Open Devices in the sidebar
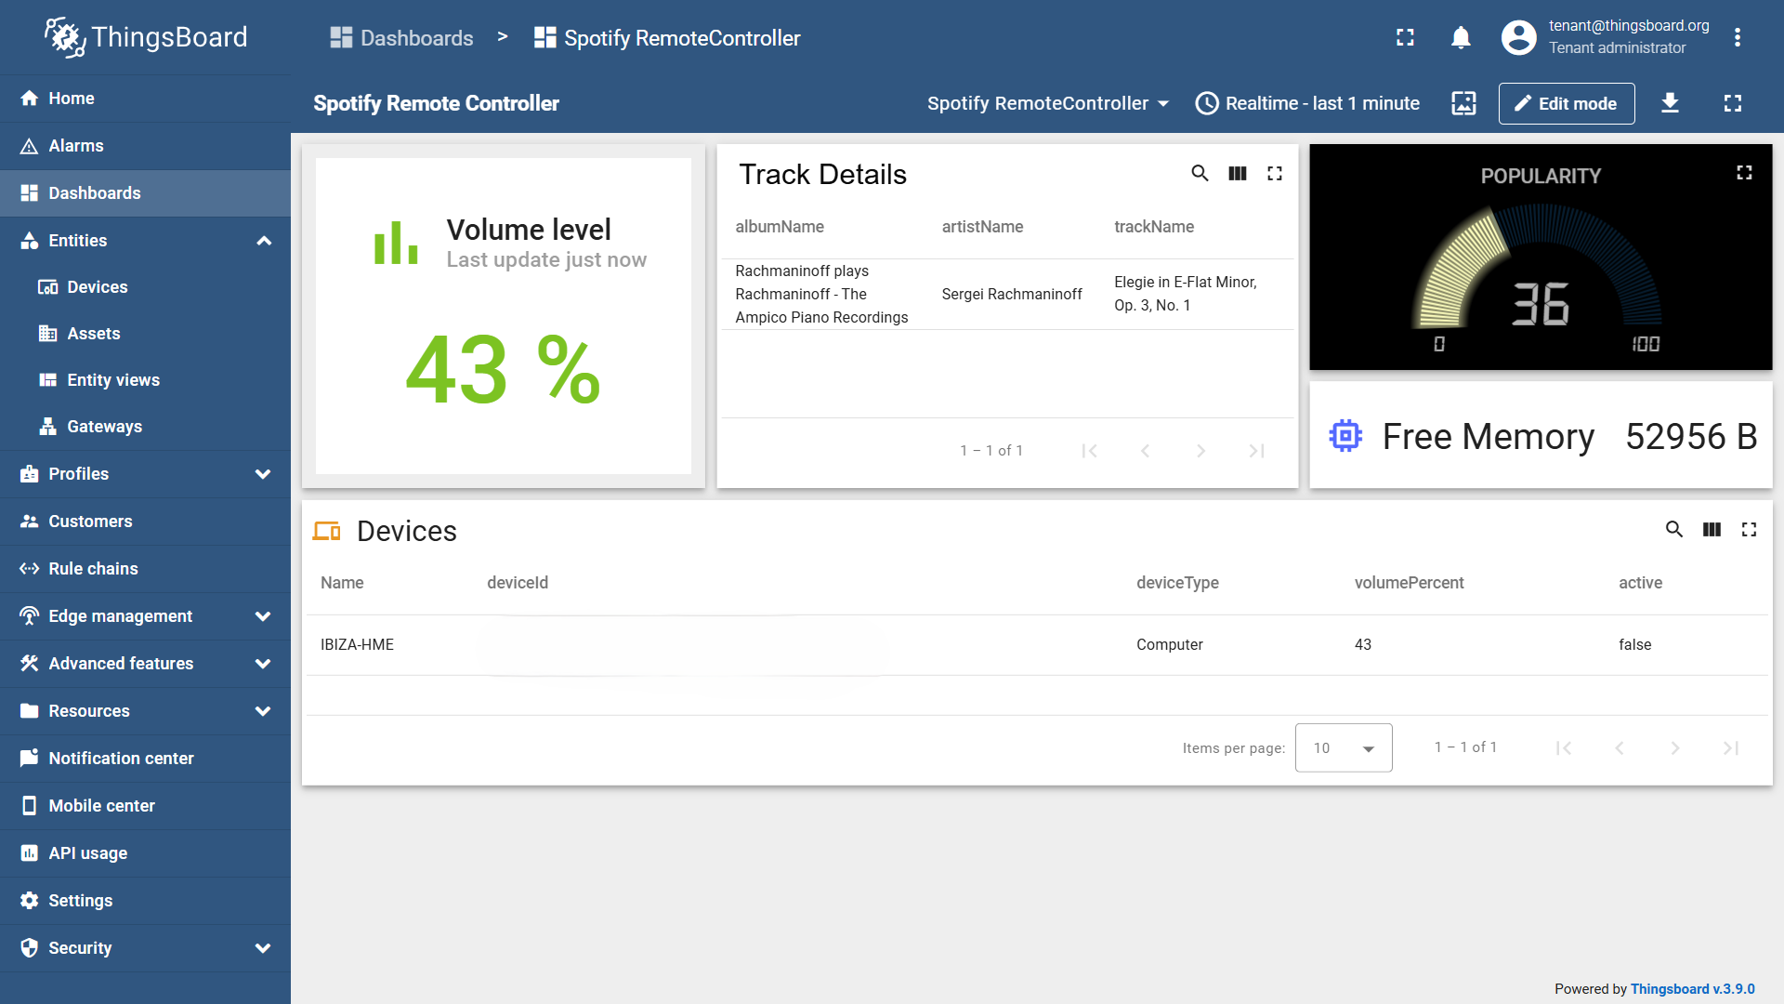 [x=145, y=287]
